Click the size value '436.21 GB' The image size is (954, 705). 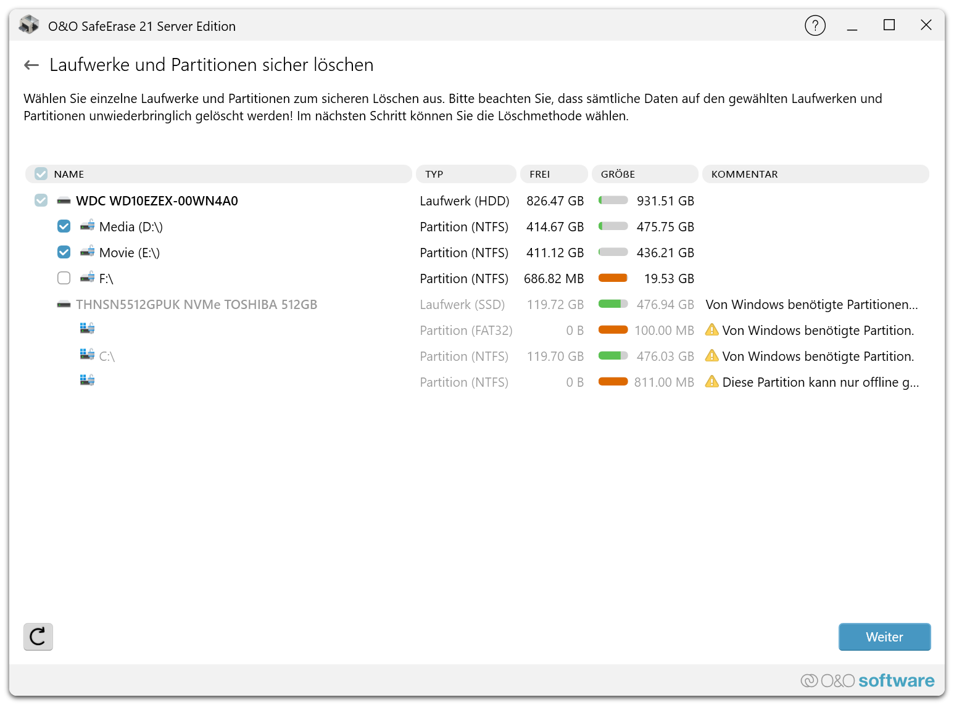coord(665,253)
